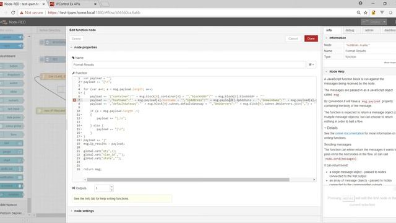Select the ui control node in palette
396x223 pixels.
(11, 186)
